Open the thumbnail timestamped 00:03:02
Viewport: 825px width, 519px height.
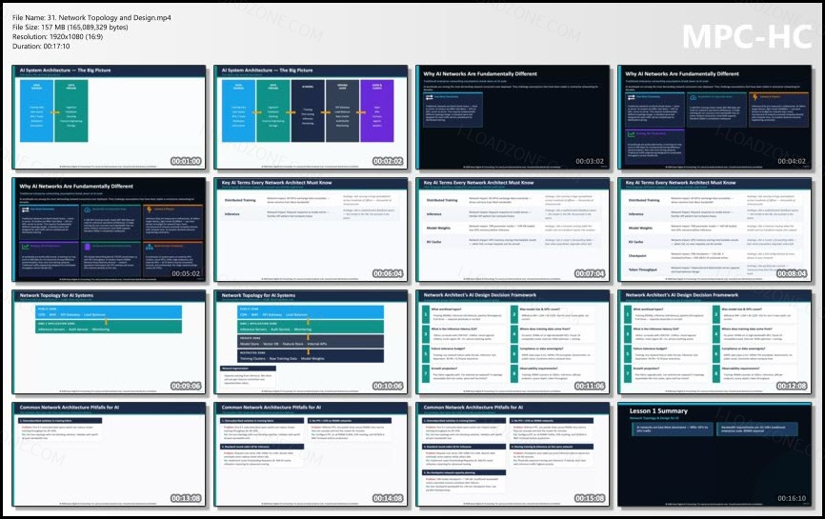(513, 117)
